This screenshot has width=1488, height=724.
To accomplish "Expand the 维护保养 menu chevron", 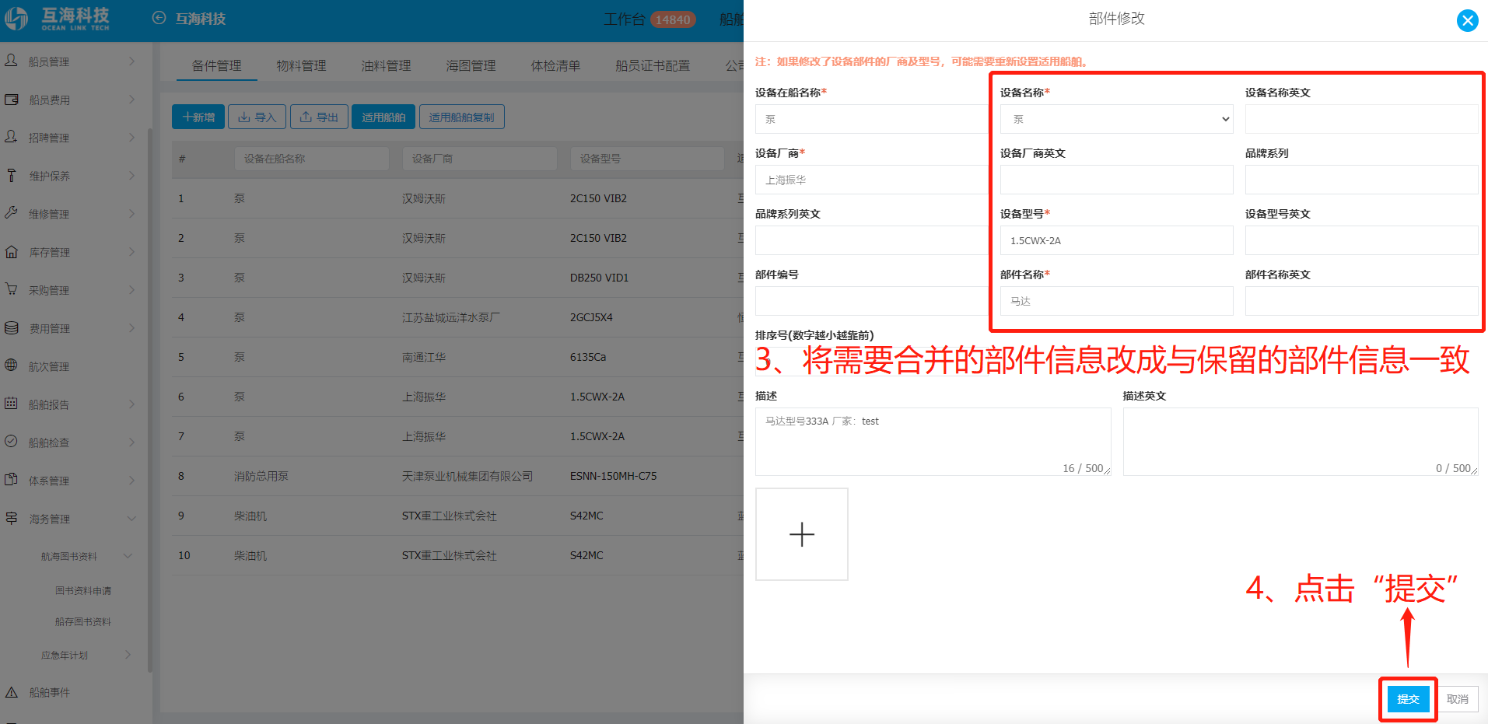I will click(131, 175).
